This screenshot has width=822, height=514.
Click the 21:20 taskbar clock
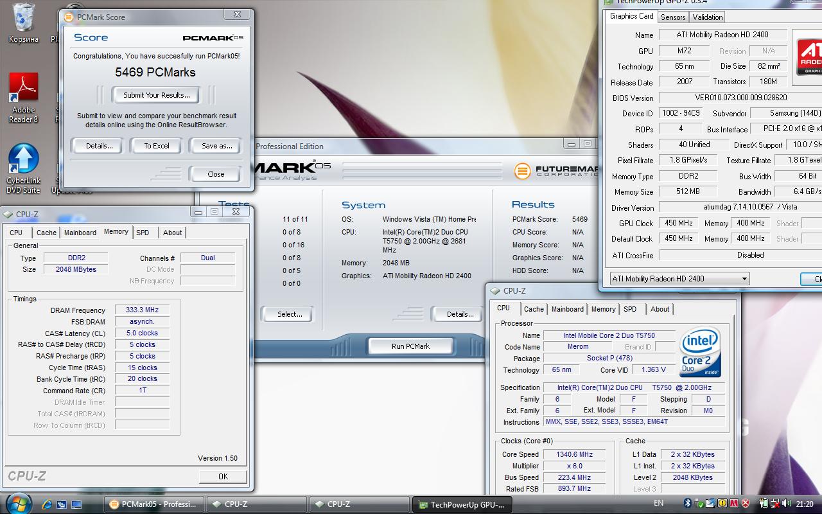805,504
